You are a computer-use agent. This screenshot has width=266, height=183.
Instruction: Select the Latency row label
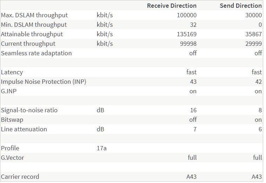[12, 72]
